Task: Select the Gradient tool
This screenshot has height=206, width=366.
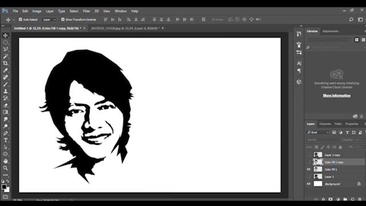Action: [x=5, y=112]
